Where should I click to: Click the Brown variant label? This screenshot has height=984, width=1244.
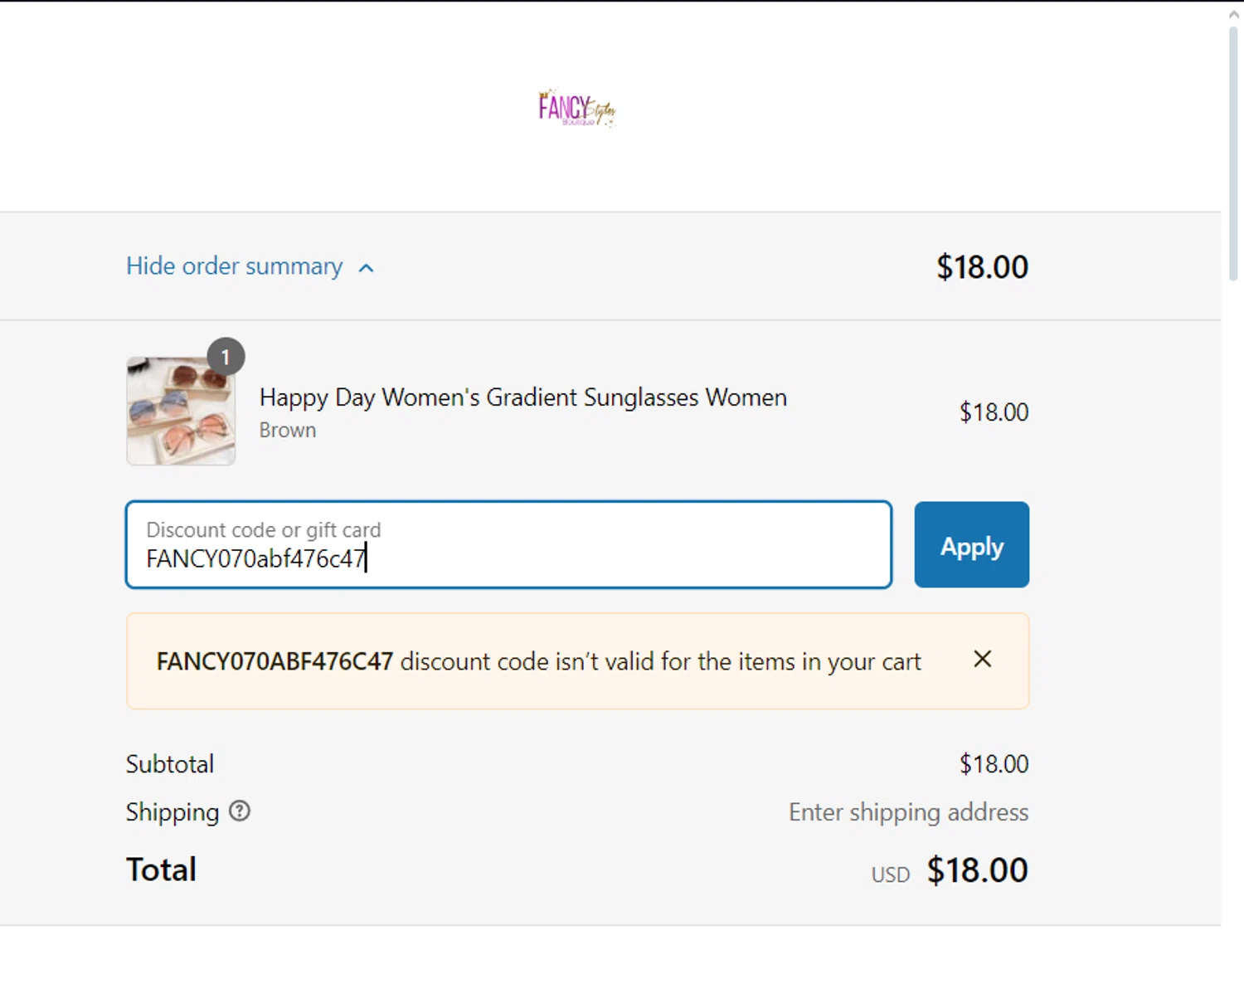coord(287,431)
